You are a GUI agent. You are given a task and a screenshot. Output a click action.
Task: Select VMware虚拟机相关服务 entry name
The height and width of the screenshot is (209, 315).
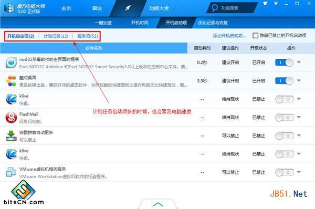(43, 169)
